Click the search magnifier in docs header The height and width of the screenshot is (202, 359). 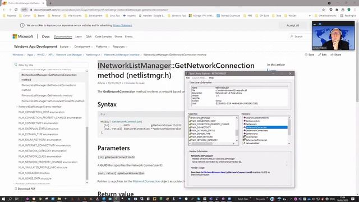pos(292,36)
